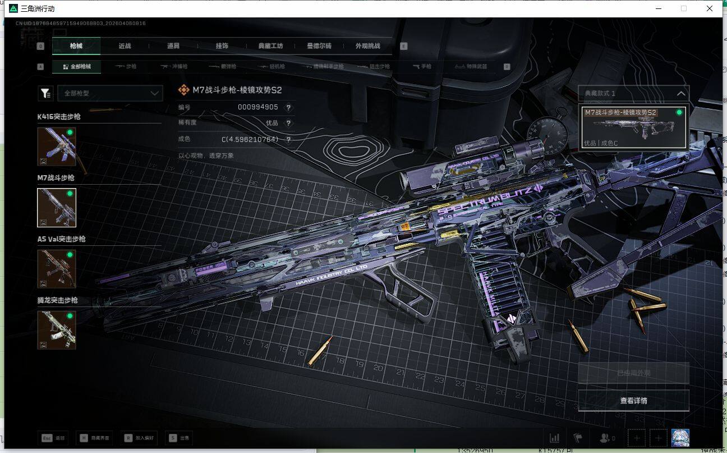Image resolution: width=727 pixels, height=453 pixels.
Task: Click the empty plus slot beside the avatar
Action: click(659, 438)
